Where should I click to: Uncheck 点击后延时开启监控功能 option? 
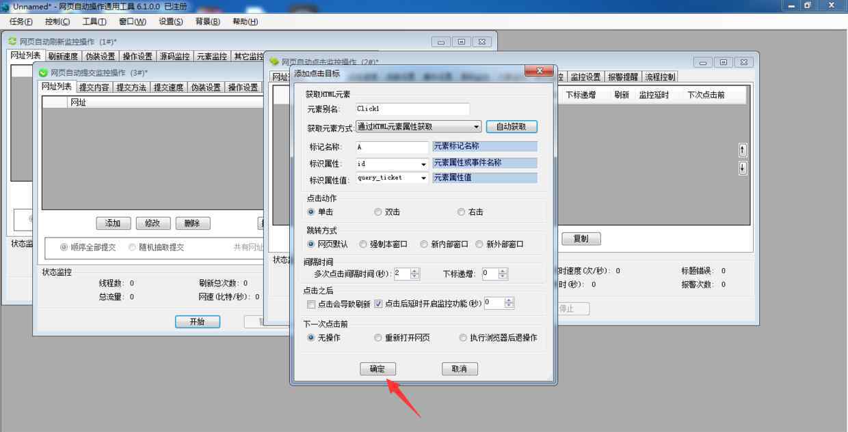point(379,304)
